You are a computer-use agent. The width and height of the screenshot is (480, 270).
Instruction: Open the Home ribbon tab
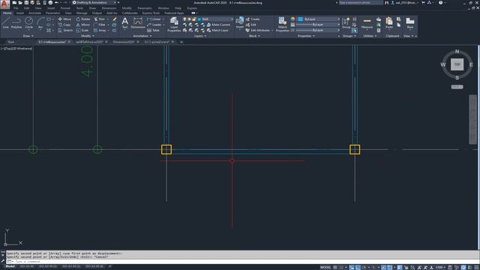pyautogui.click(x=7, y=13)
